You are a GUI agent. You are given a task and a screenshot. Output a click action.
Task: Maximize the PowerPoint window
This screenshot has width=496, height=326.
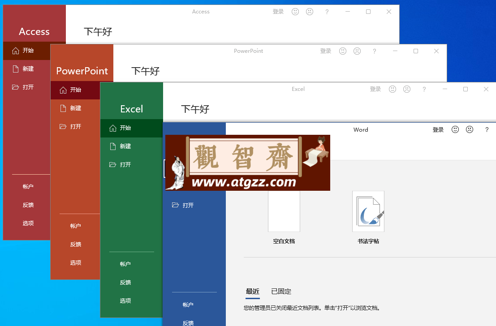tap(416, 51)
